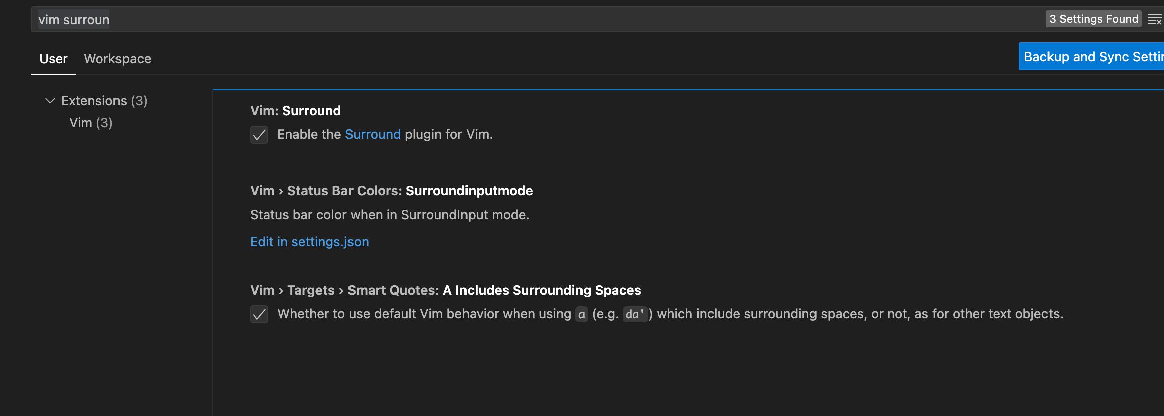Open Edit in settings.json for Surroundinputmode
The image size is (1164, 416).
pyautogui.click(x=309, y=242)
